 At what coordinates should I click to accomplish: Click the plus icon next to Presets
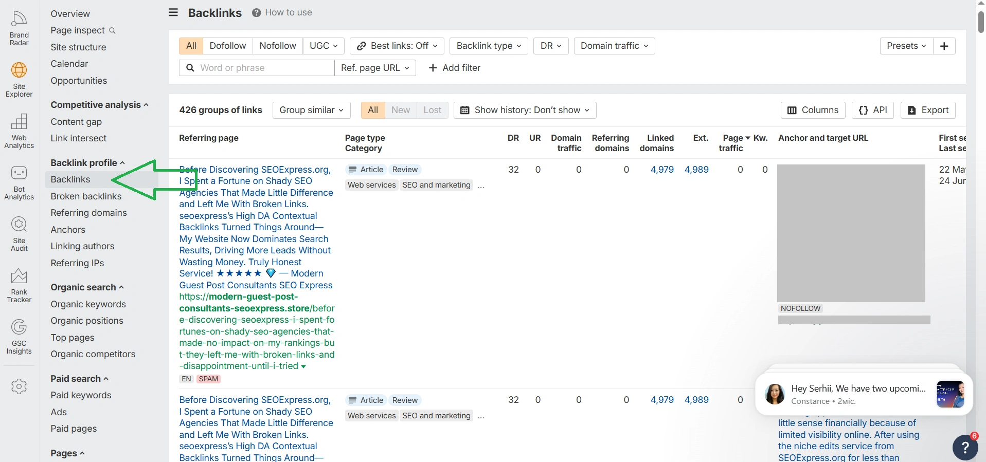tap(944, 46)
